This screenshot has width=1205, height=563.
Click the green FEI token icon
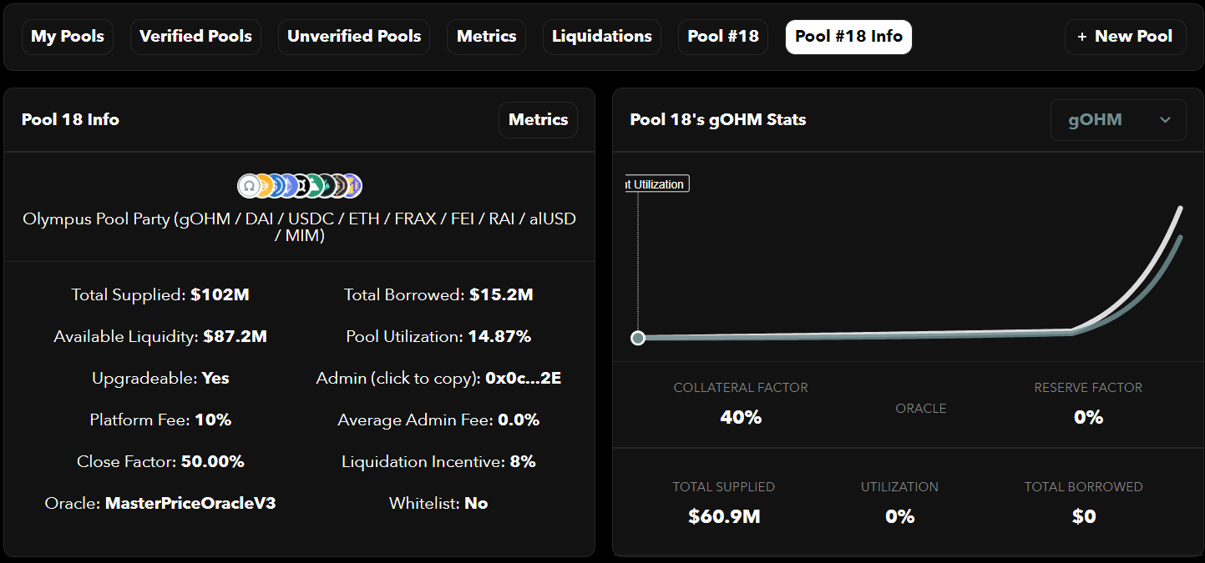[x=312, y=186]
